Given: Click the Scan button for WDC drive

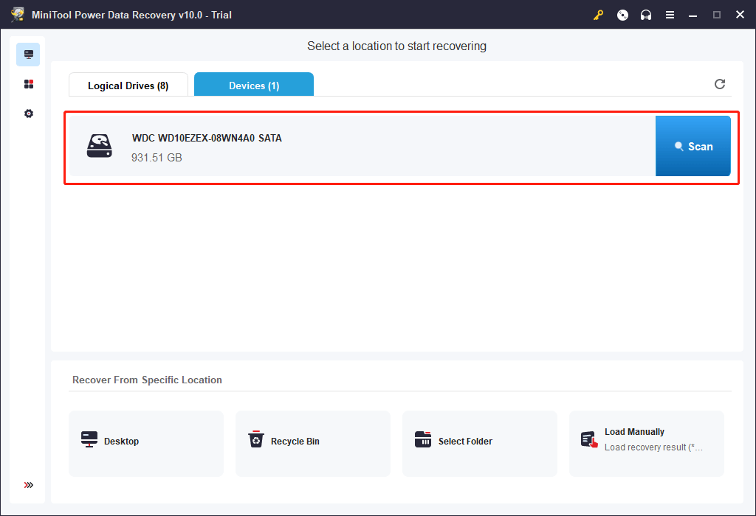Looking at the screenshot, I should (693, 146).
